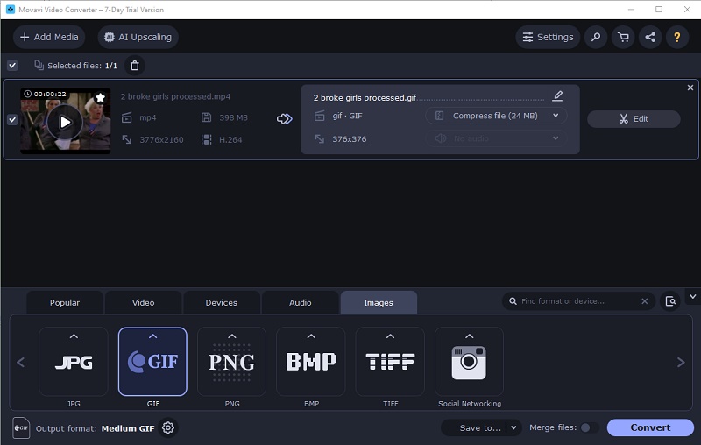The height and width of the screenshot is (445, 701).
Task: Open AI Upscaling feature
Action: click(x=138, y=37)
